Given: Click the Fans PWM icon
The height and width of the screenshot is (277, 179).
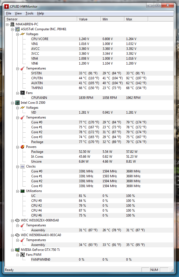Looking at the screenshot, I should (23, 255).
